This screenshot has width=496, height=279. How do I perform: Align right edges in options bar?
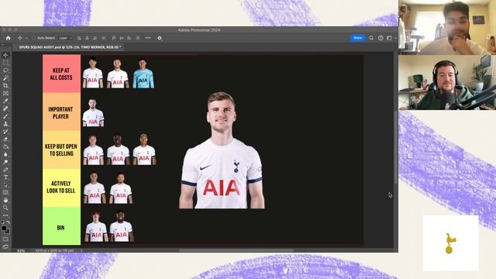(x=95, y=38)
